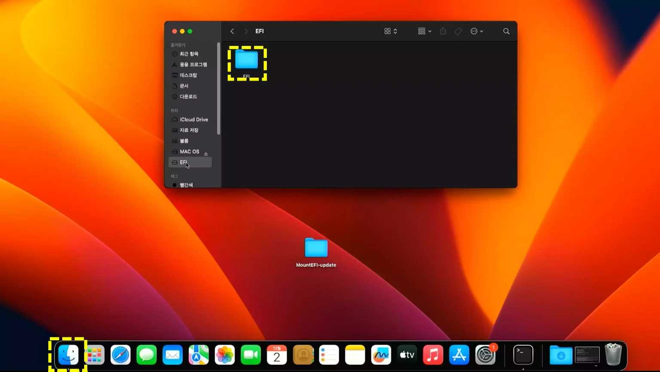Image resolution: width=660 pixels, height=372 pixels.
Task: Open Terminal from the Dock
Action: [x=523, y=355]
